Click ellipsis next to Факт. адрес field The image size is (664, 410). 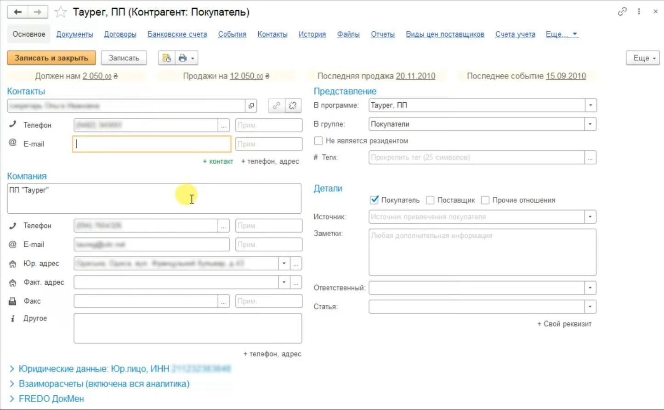[296, 283]
